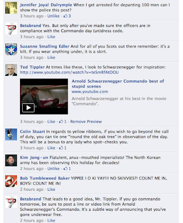
Task: Open the youtube.com/watch URL in Ted's comment
Action: 69,72
